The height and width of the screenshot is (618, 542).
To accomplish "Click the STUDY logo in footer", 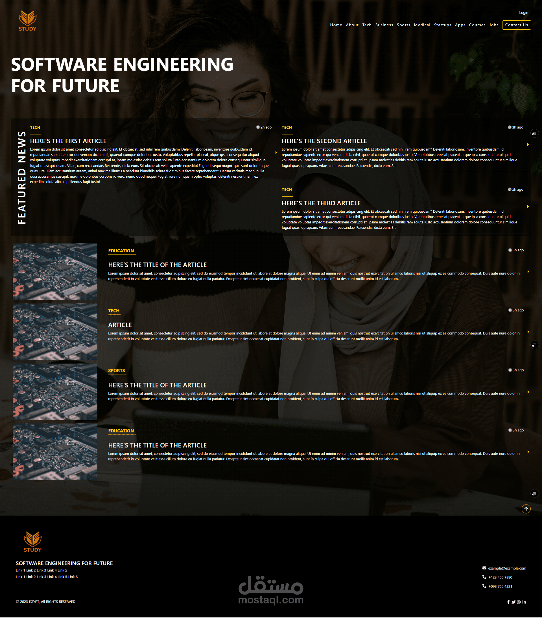I will (33, 541).
